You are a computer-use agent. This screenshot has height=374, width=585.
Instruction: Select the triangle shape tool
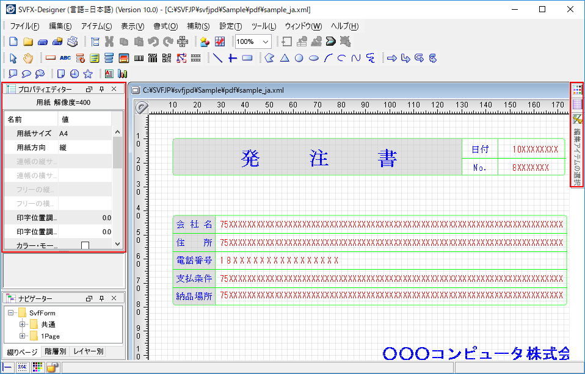[285, 58]
